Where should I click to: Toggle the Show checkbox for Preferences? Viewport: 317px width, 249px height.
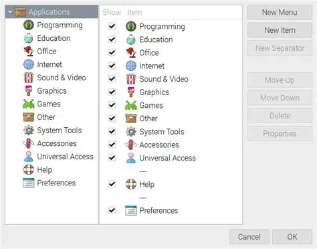click(112, 211)
